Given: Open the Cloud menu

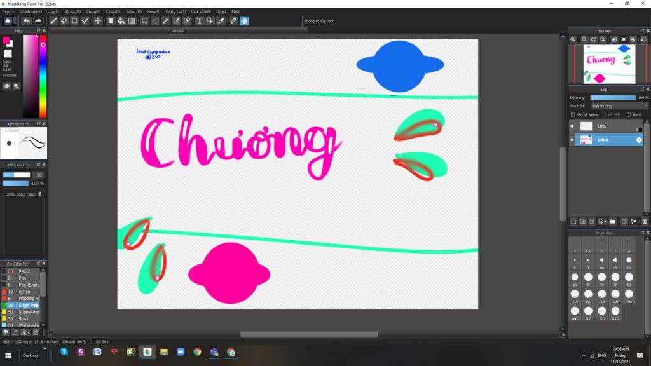Looking at the screenshot, I should coord(221,11).
